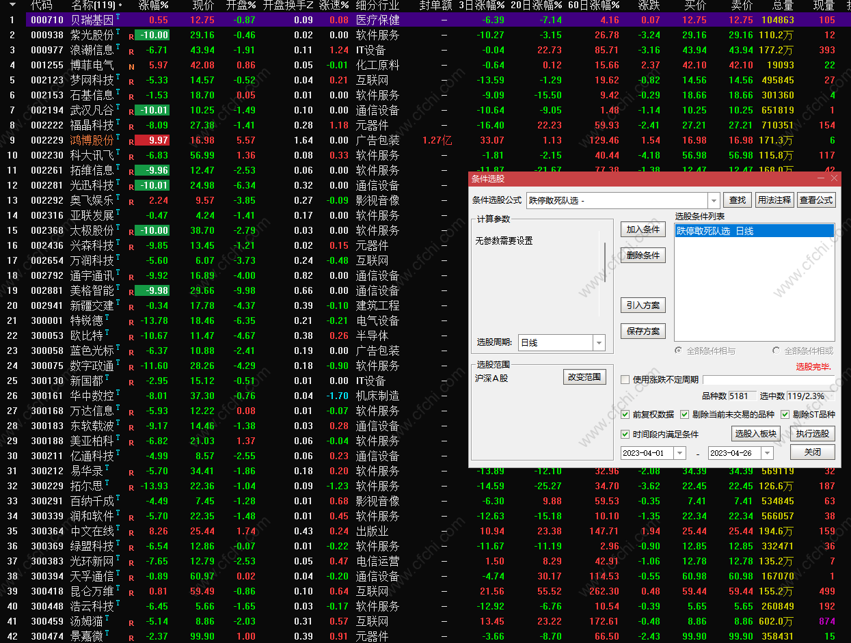
Task: Click the N new-stock marker on 博菲电气 row
Action: coord(131,66)
